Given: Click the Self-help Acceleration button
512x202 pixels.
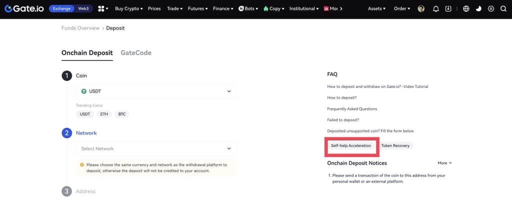Looking at the screenshot, I should [351, 145].
